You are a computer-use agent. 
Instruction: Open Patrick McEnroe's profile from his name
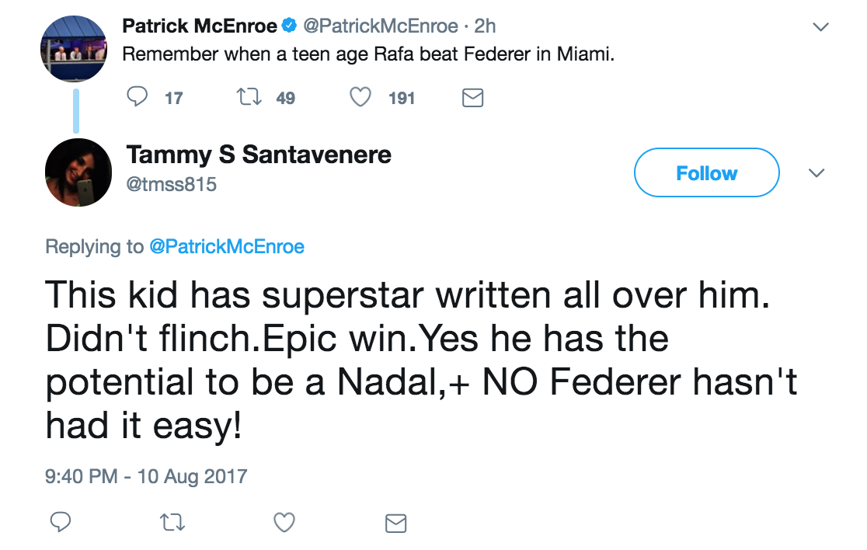tap(200, 26)
